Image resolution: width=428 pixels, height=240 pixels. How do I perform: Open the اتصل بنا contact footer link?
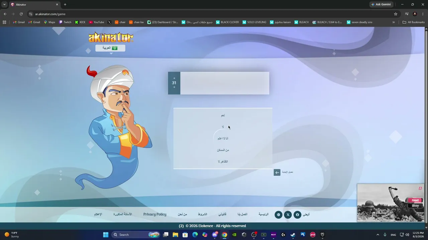[x=242, y=214]
